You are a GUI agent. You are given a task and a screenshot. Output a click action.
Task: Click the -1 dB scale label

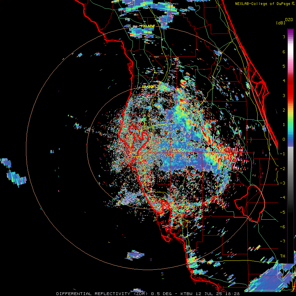click(283, 154)
